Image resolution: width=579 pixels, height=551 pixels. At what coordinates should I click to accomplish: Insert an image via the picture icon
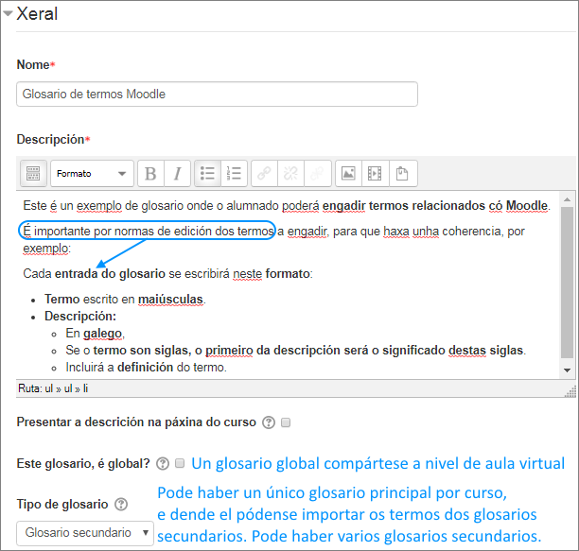[x=348, y=173]
